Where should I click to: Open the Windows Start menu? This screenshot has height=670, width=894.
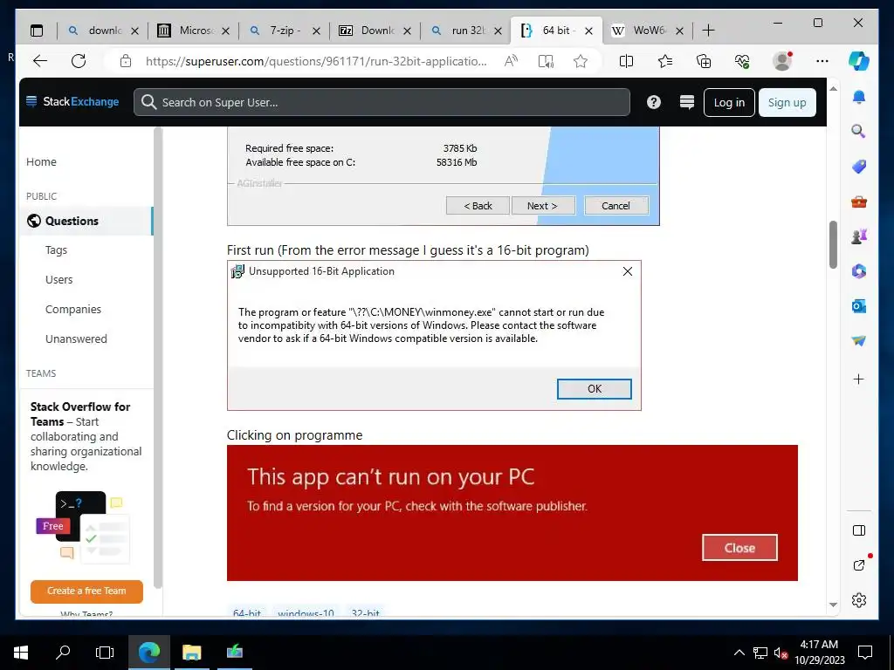click(21, 652)
